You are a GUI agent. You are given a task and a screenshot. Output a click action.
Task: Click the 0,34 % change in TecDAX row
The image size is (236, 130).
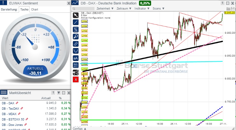(x=66, y=108)
